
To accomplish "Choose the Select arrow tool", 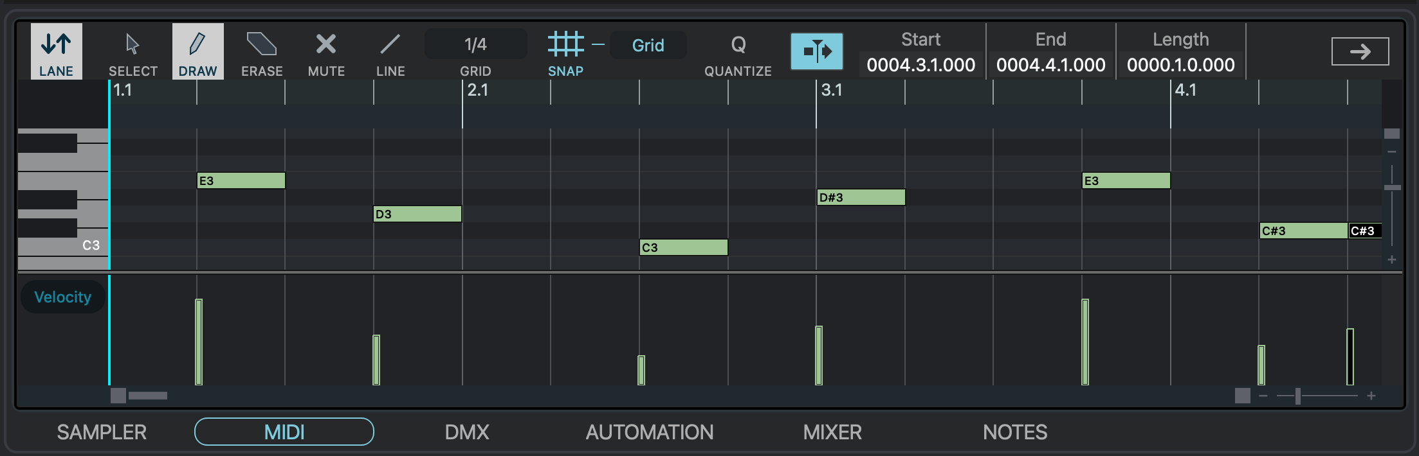I will [133, 51].
